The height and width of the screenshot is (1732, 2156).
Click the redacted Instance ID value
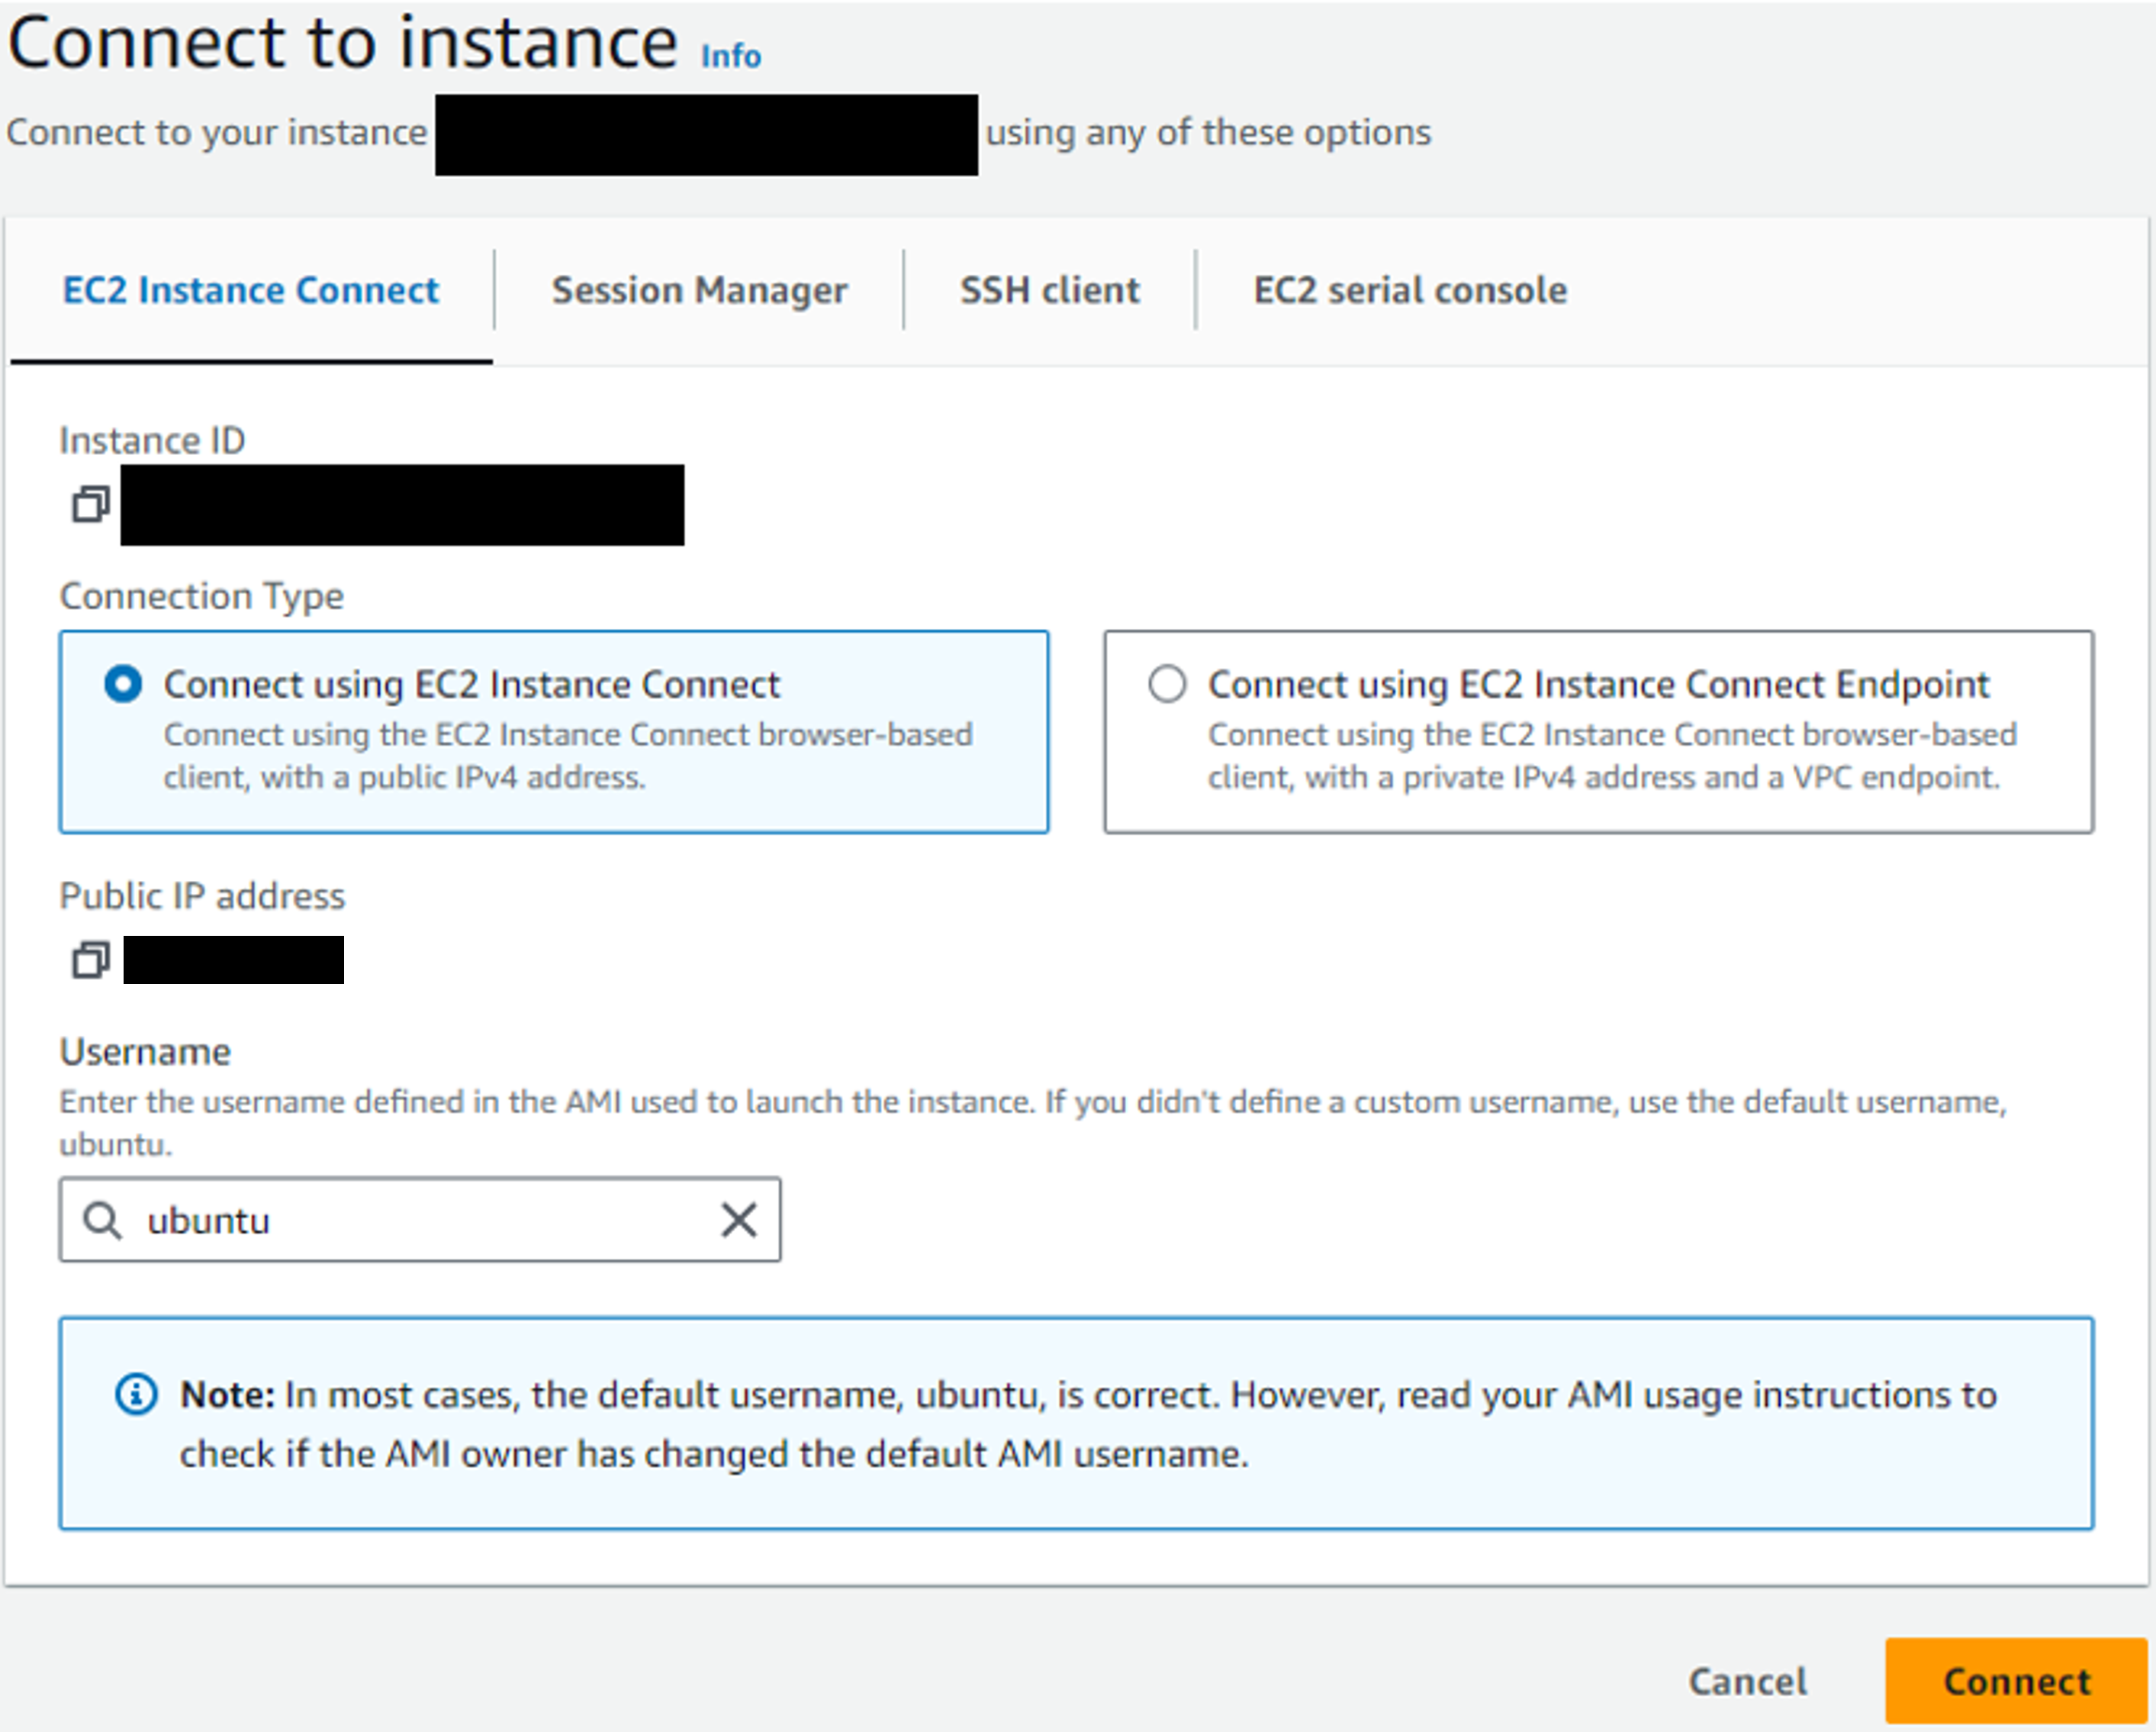click(x=402, y=505)
